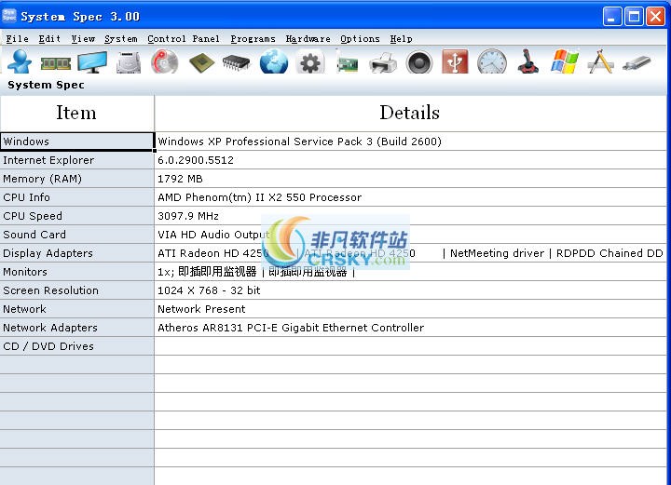The width and height of the screenshot is (671, 485).
Task: Open the View menu
Action: [x=83, y=39]
